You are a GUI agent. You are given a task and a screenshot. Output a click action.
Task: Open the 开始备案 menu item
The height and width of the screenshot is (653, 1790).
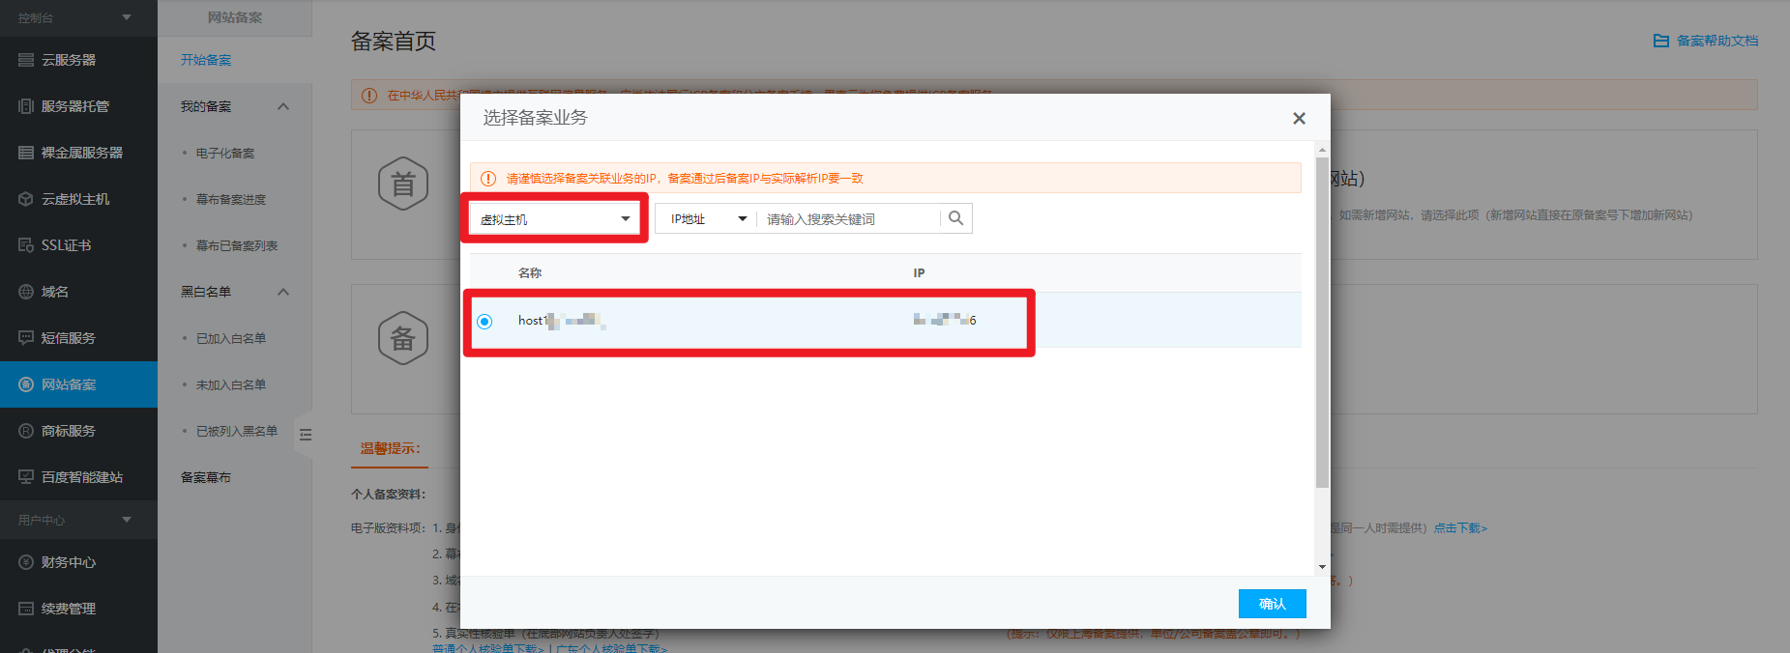point(206,60)
